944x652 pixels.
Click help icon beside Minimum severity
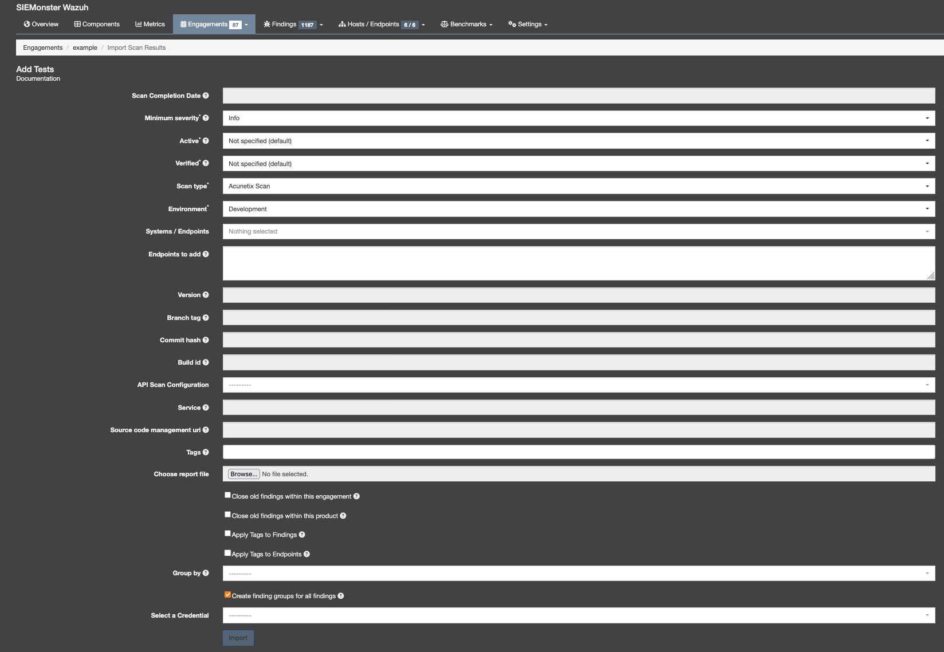pos(206,118)
